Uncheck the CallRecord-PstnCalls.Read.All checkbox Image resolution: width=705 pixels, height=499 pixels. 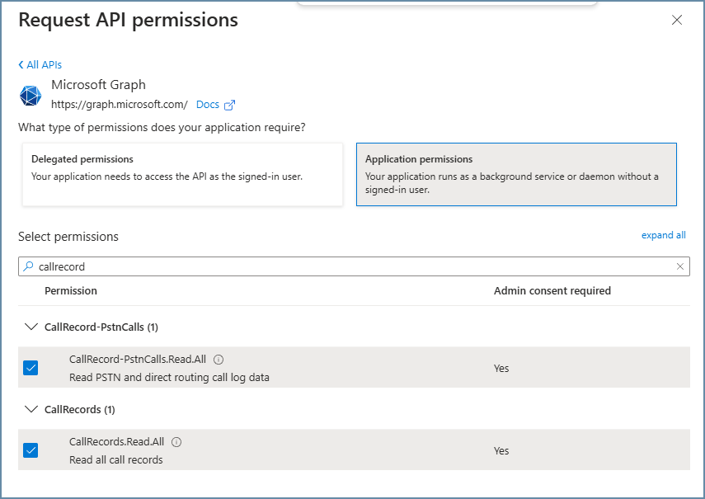click(31, 368)
